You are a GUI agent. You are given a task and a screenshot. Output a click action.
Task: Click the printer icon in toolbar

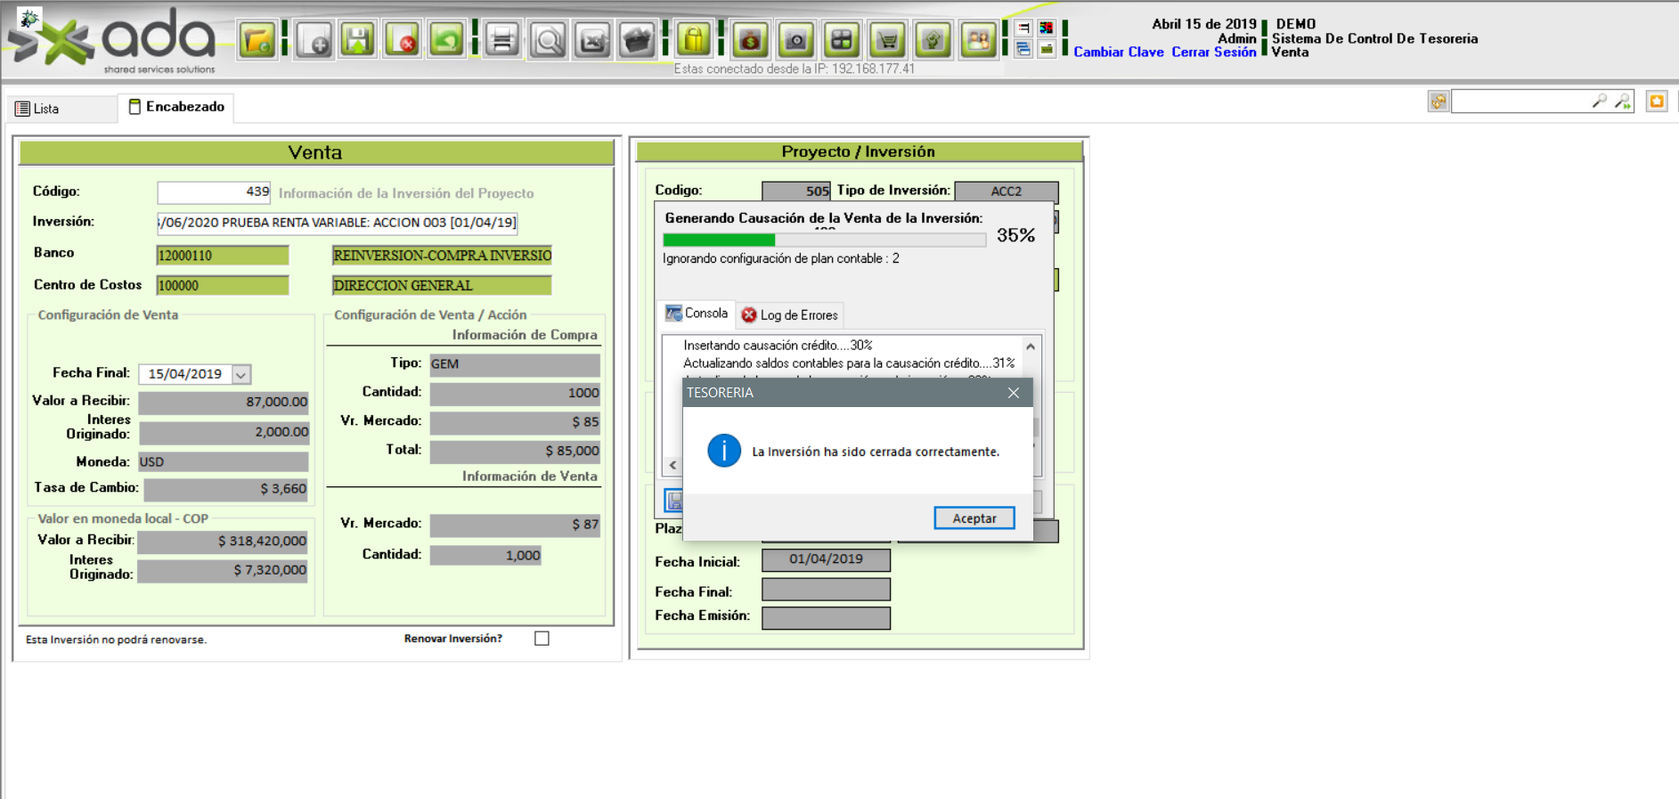[x=502, y=40]
